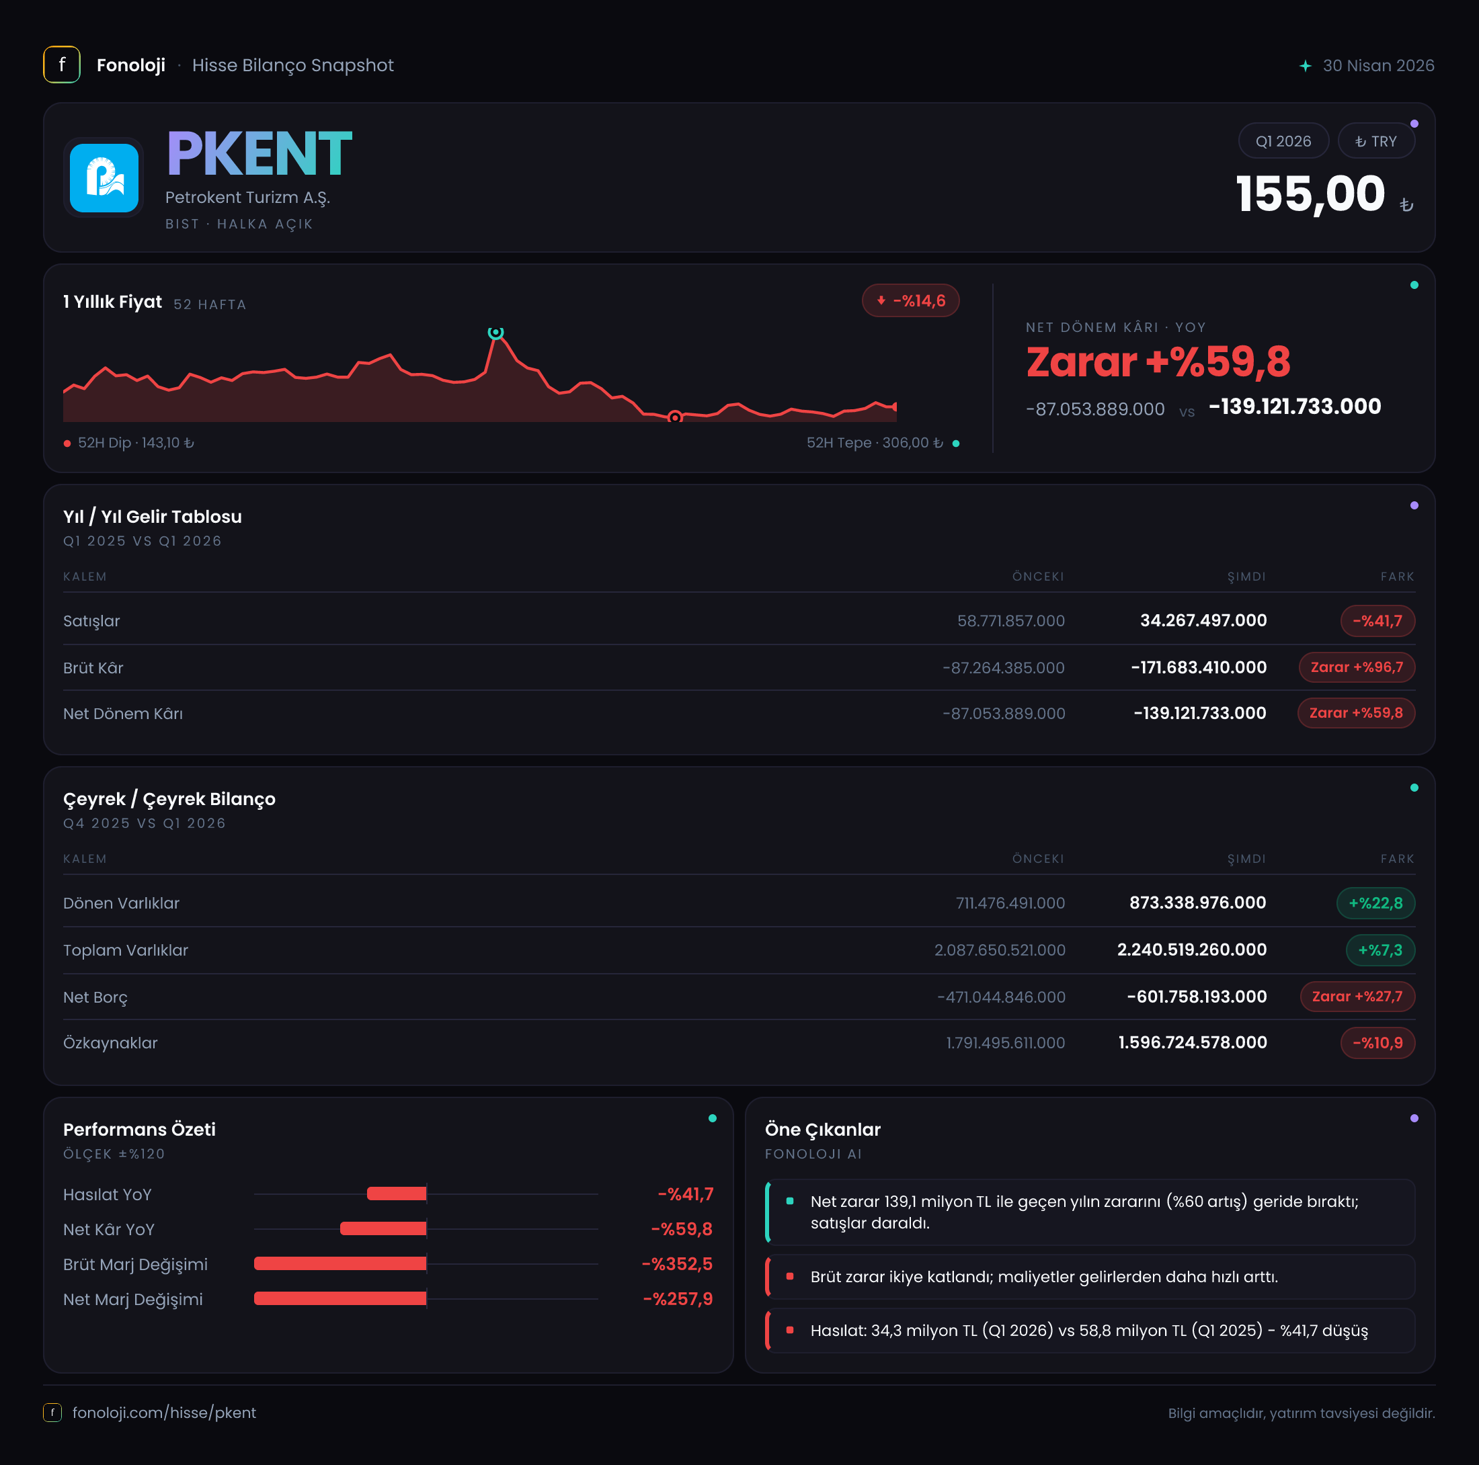The width and height of the screenshot is (1479, 1465).
Task: Click the Net Kâr YoY performance bar
Action: pyautogui.click(x=383, y=1228)
